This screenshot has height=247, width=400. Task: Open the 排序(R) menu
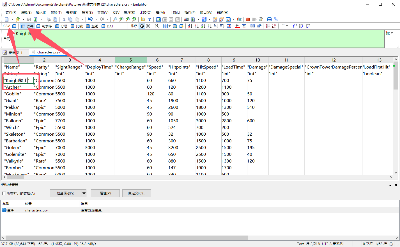[x=129, y=12]
